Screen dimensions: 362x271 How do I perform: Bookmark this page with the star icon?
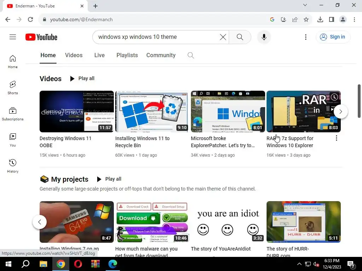point(306,20)
